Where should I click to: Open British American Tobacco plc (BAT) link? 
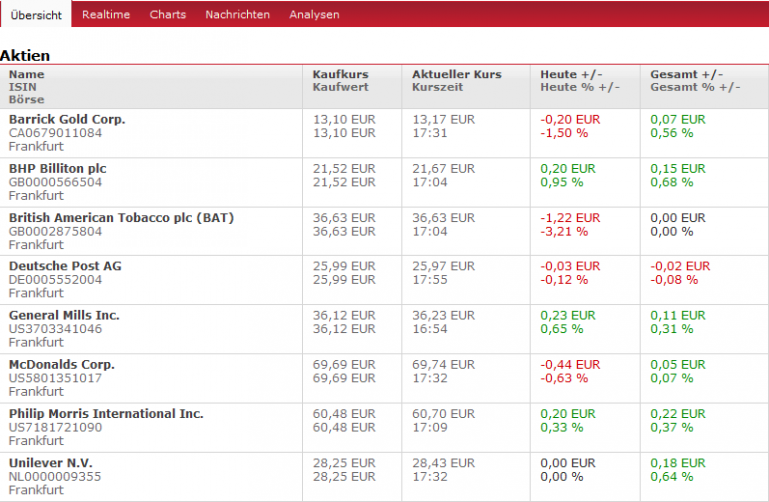121,218
